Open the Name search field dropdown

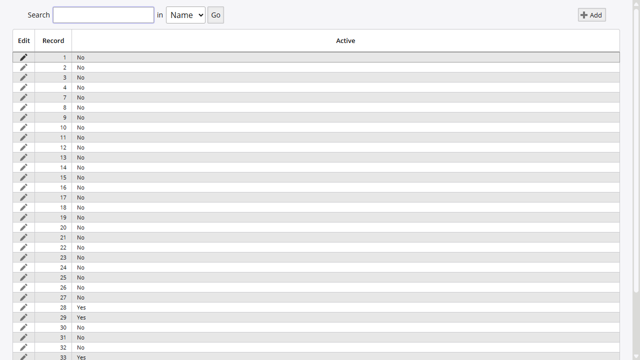tap(185, 15)
